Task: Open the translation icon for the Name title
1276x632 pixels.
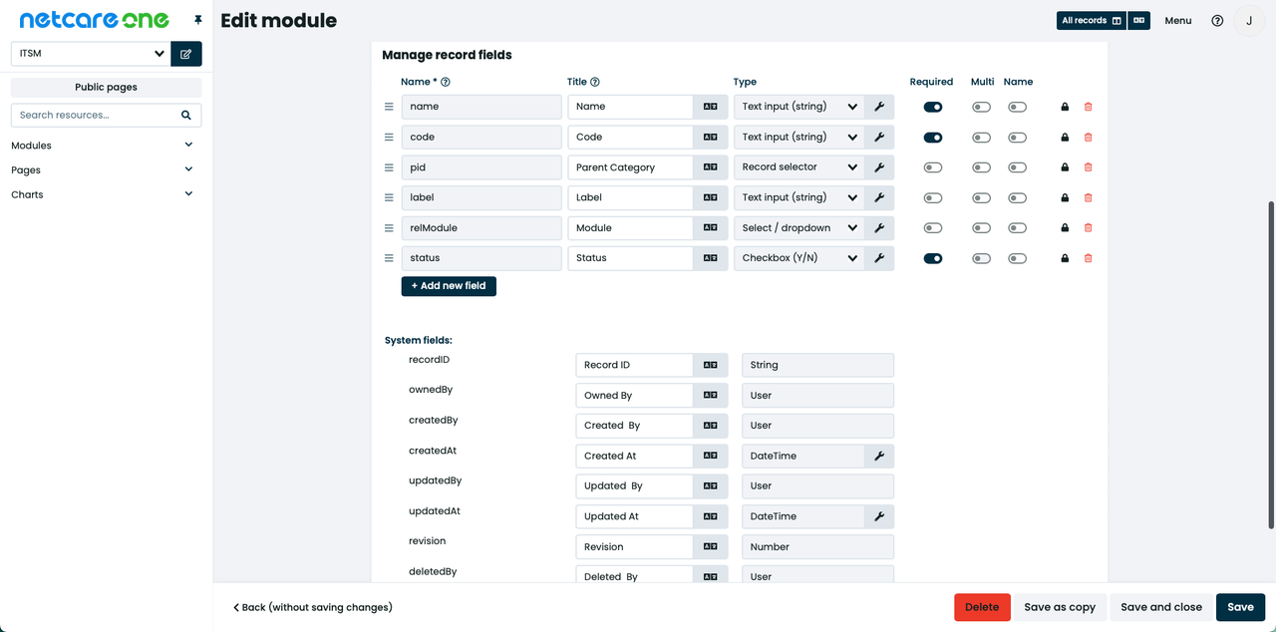Action: (x=710, y=107)
